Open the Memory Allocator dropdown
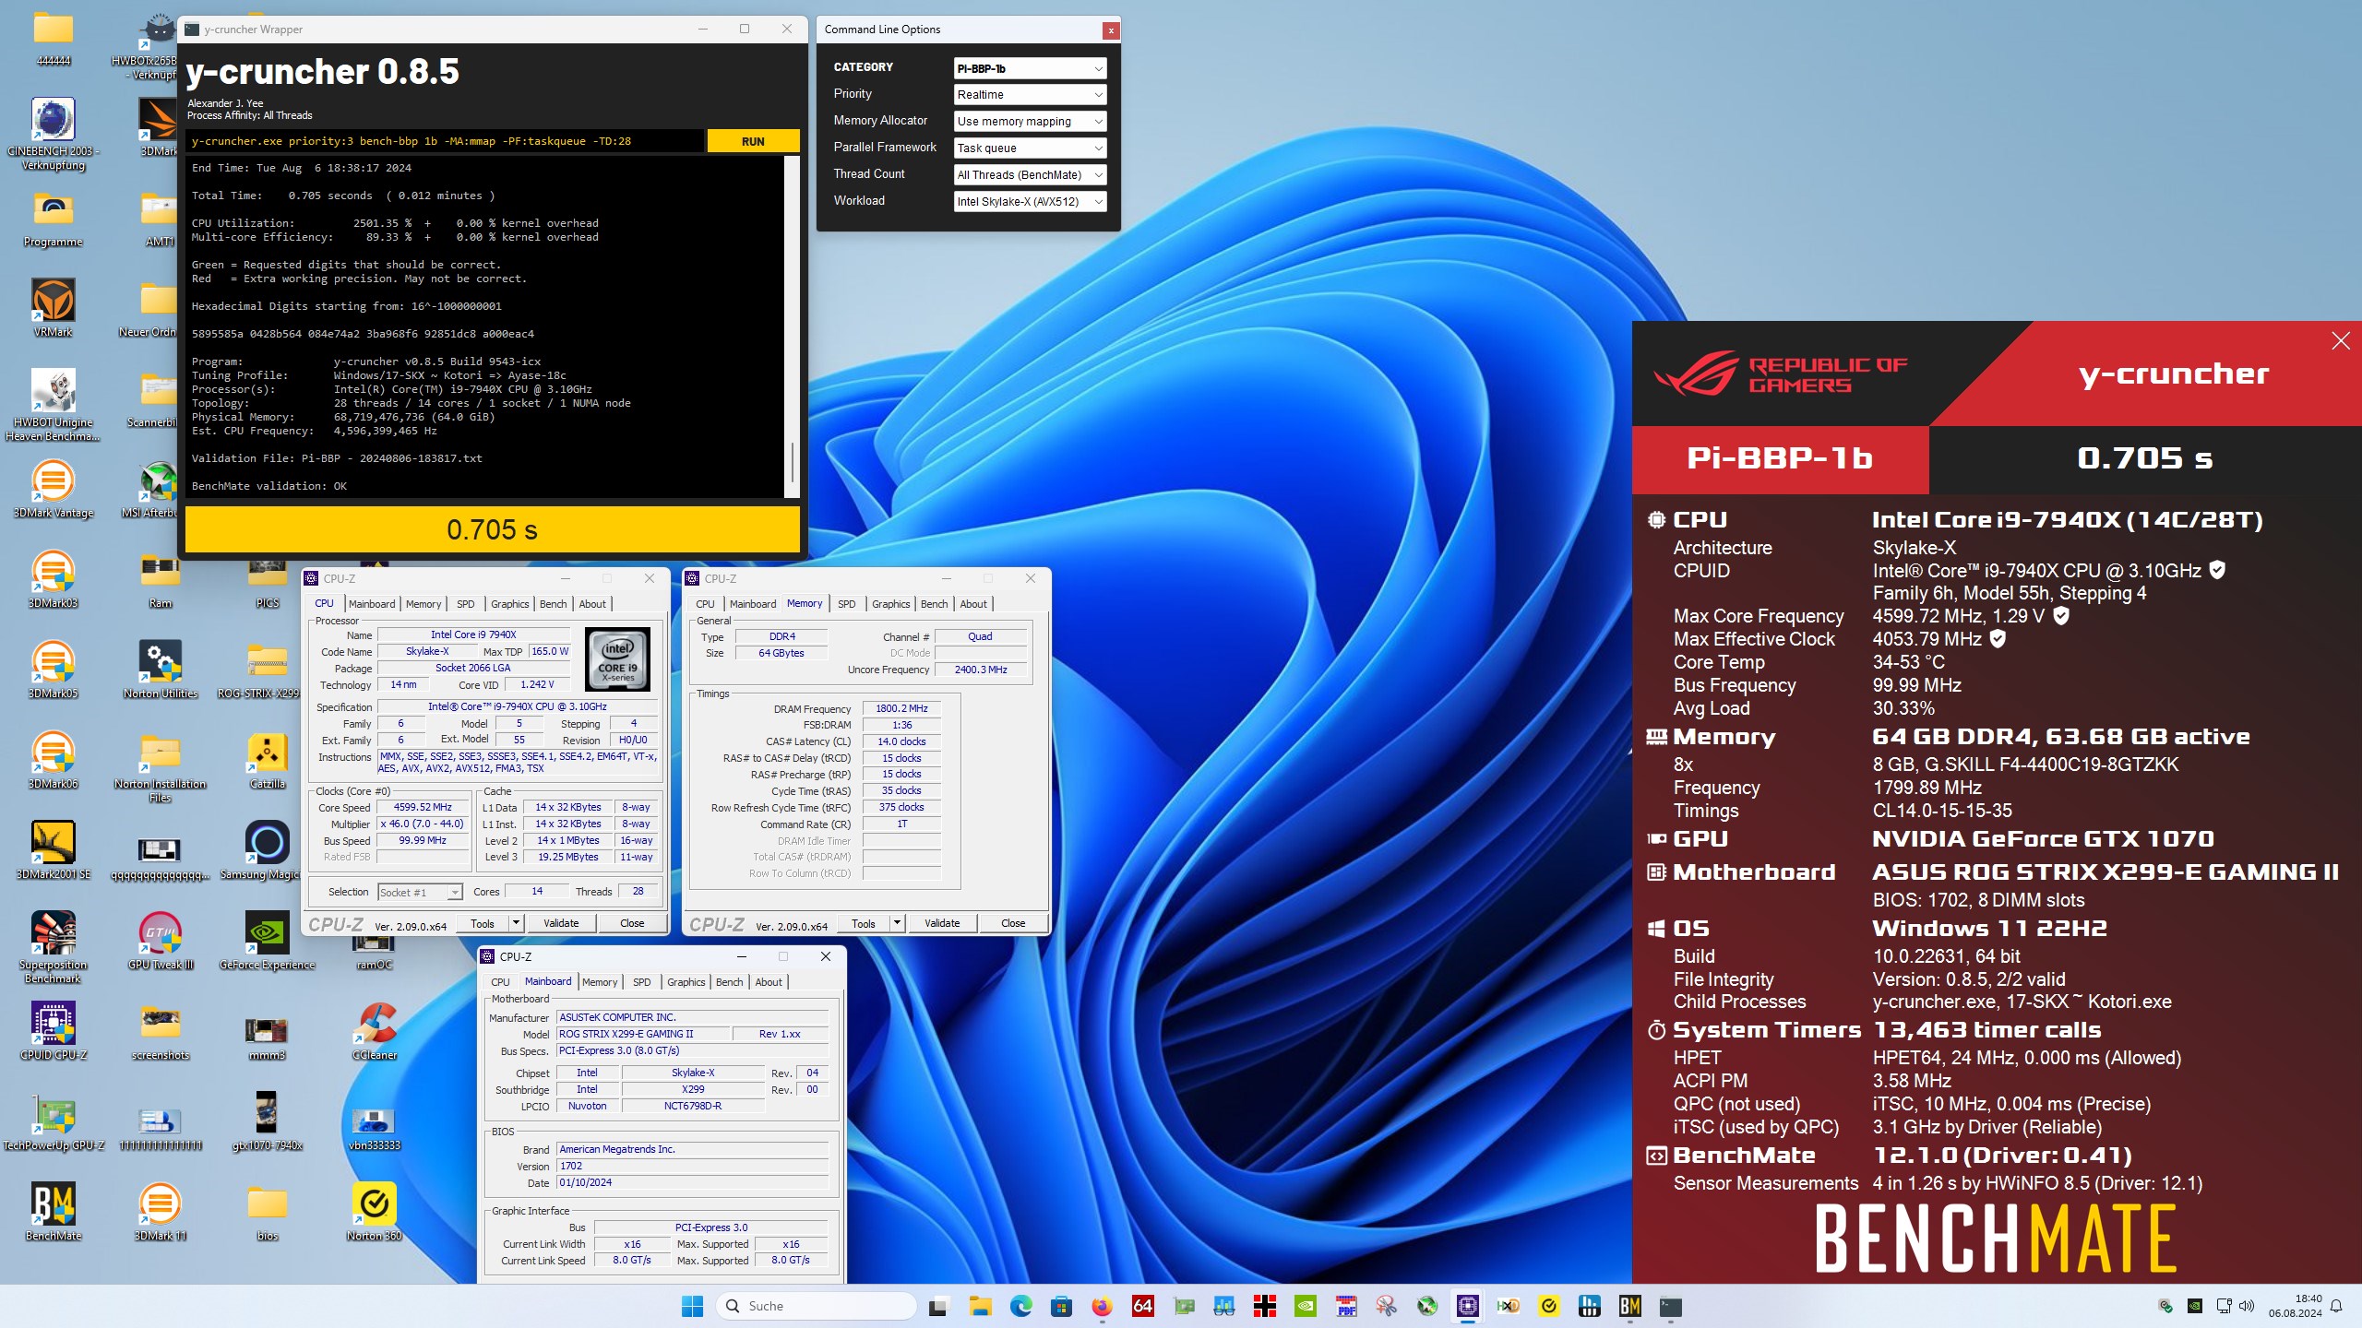2362x1328 pixels. 1030,122
